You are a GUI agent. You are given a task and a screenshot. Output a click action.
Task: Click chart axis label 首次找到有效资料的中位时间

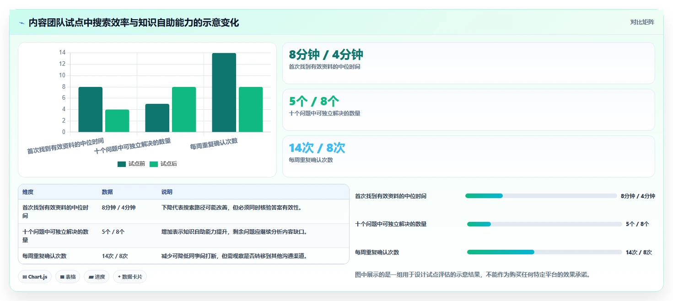[x=65, y=146]
